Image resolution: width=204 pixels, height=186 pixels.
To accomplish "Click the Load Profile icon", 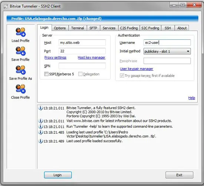I will click(20, 32).
